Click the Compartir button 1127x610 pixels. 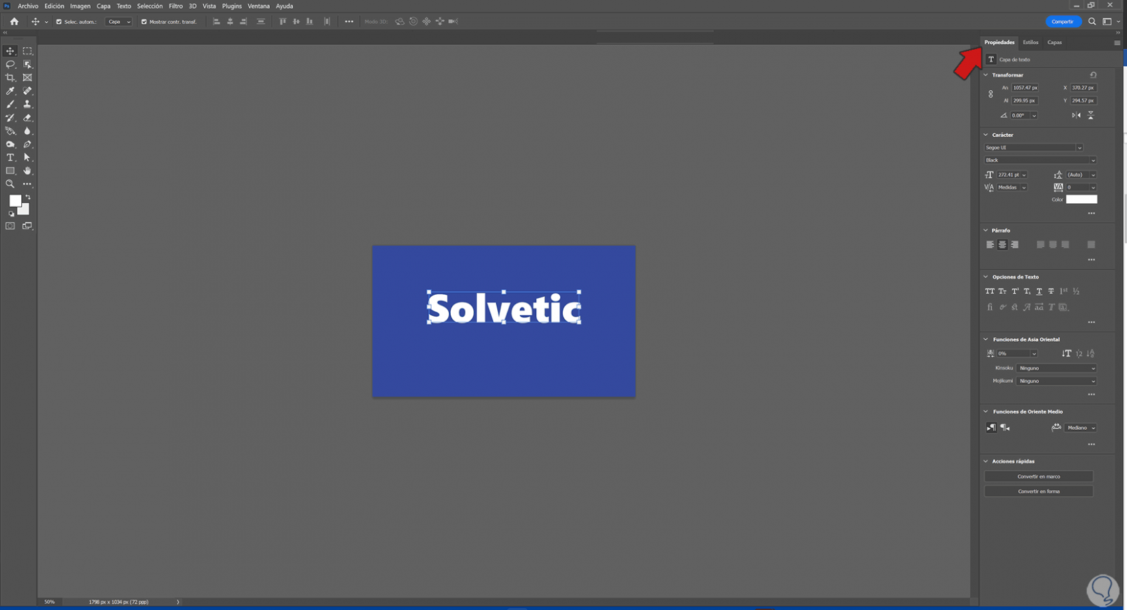[x=1063, y=22]
